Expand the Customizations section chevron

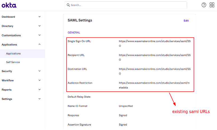(x=39, y=35)
